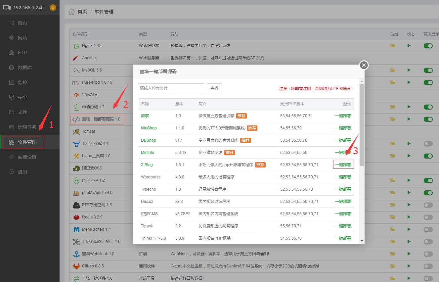Click the home icon in the breadcrumb
This screenshot has height=282, width=439.
(71, 12)
